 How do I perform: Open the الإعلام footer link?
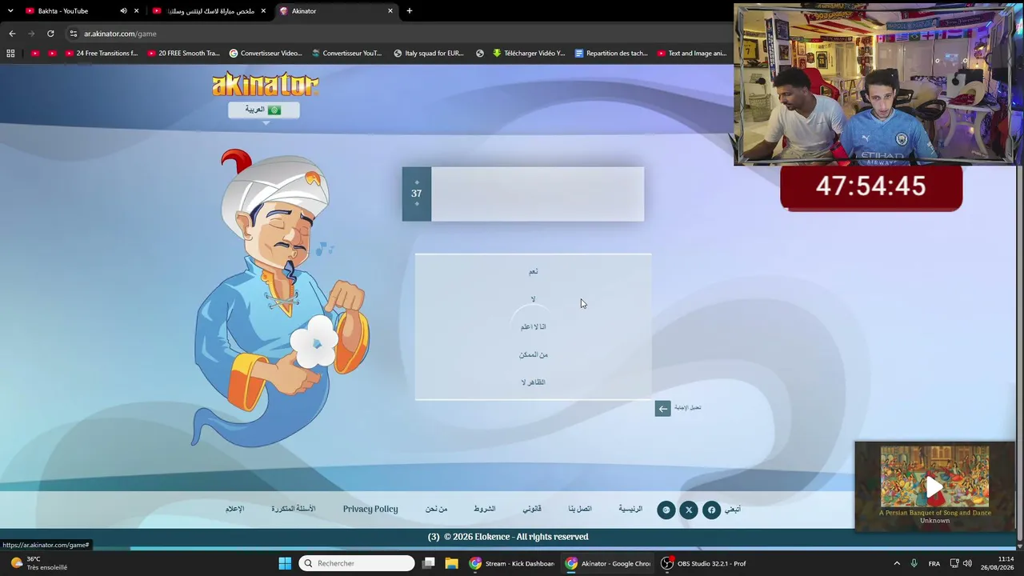(234, 509)
